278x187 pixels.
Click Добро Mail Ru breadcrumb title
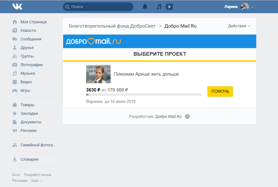coord(181,26)
